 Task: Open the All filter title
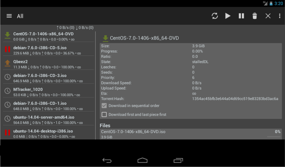tap(20, 16)
